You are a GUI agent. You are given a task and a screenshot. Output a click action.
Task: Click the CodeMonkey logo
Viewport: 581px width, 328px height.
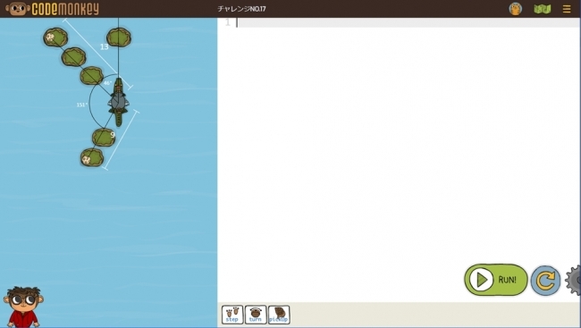pyautogui.click(x=53, y=9)
